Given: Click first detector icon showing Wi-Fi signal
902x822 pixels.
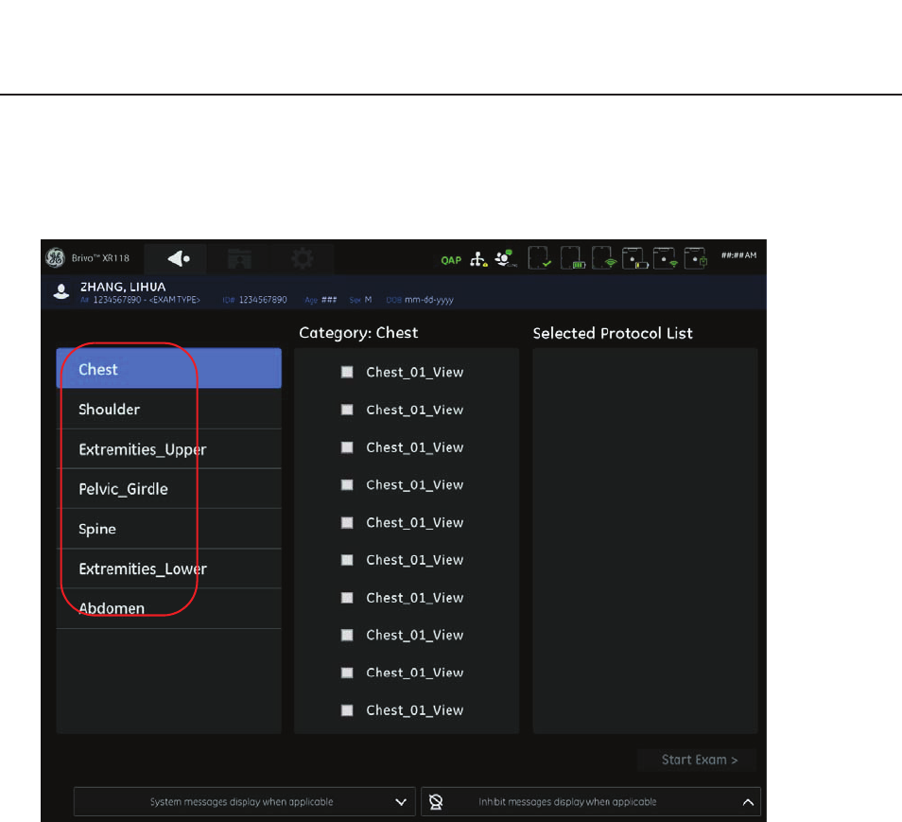Looking at the screenshot, I should pyautogui.click(x=603, y=258).
